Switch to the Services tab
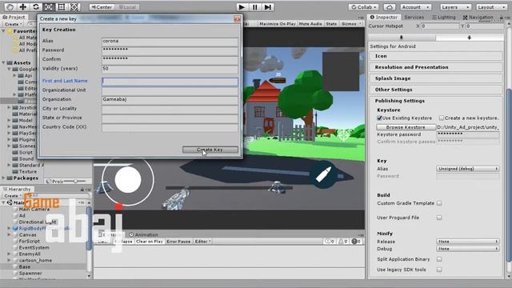The height and width of the screenshot is (288, 512). (414, 17)
